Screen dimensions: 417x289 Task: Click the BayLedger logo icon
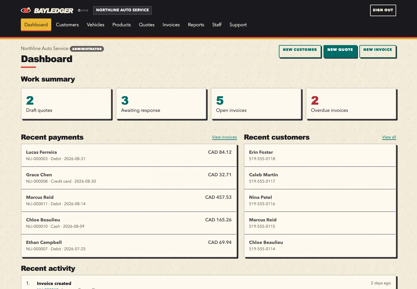[26, 10]
